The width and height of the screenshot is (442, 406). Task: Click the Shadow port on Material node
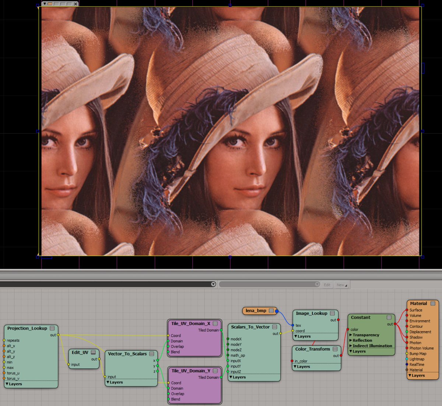click(407, 337)
